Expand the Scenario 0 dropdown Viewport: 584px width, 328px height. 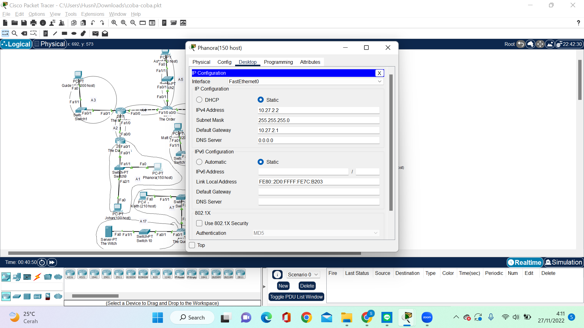[x=303, y=275]
